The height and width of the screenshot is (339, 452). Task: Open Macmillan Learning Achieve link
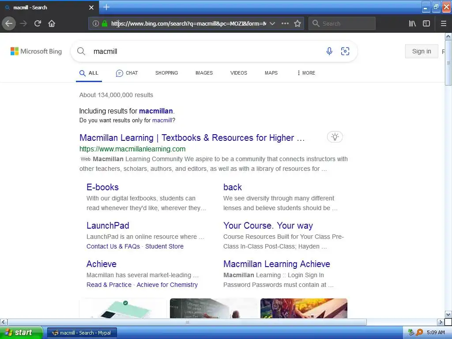point(277,264)
